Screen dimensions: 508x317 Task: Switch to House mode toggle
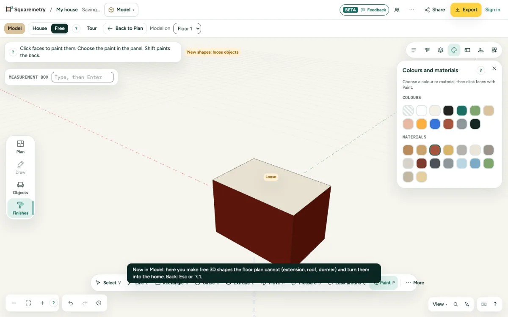tap(40, 28)
